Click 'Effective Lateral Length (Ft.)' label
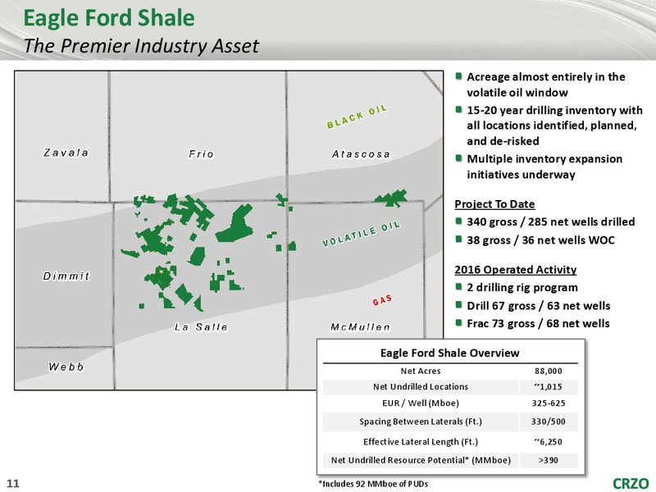This screenshot has height=492, width=656. (421, 442)
